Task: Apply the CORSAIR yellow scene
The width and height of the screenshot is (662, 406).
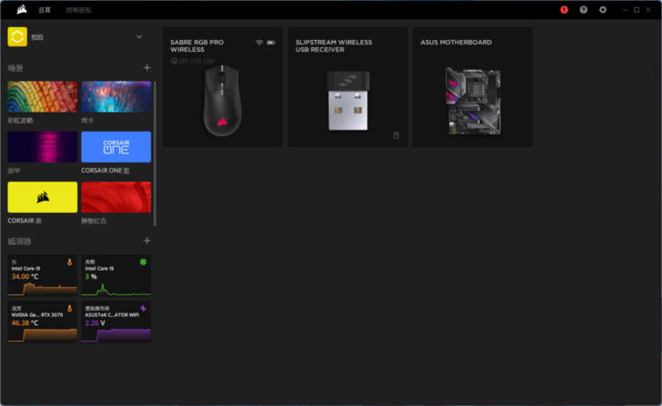Action: click(42, 197)
